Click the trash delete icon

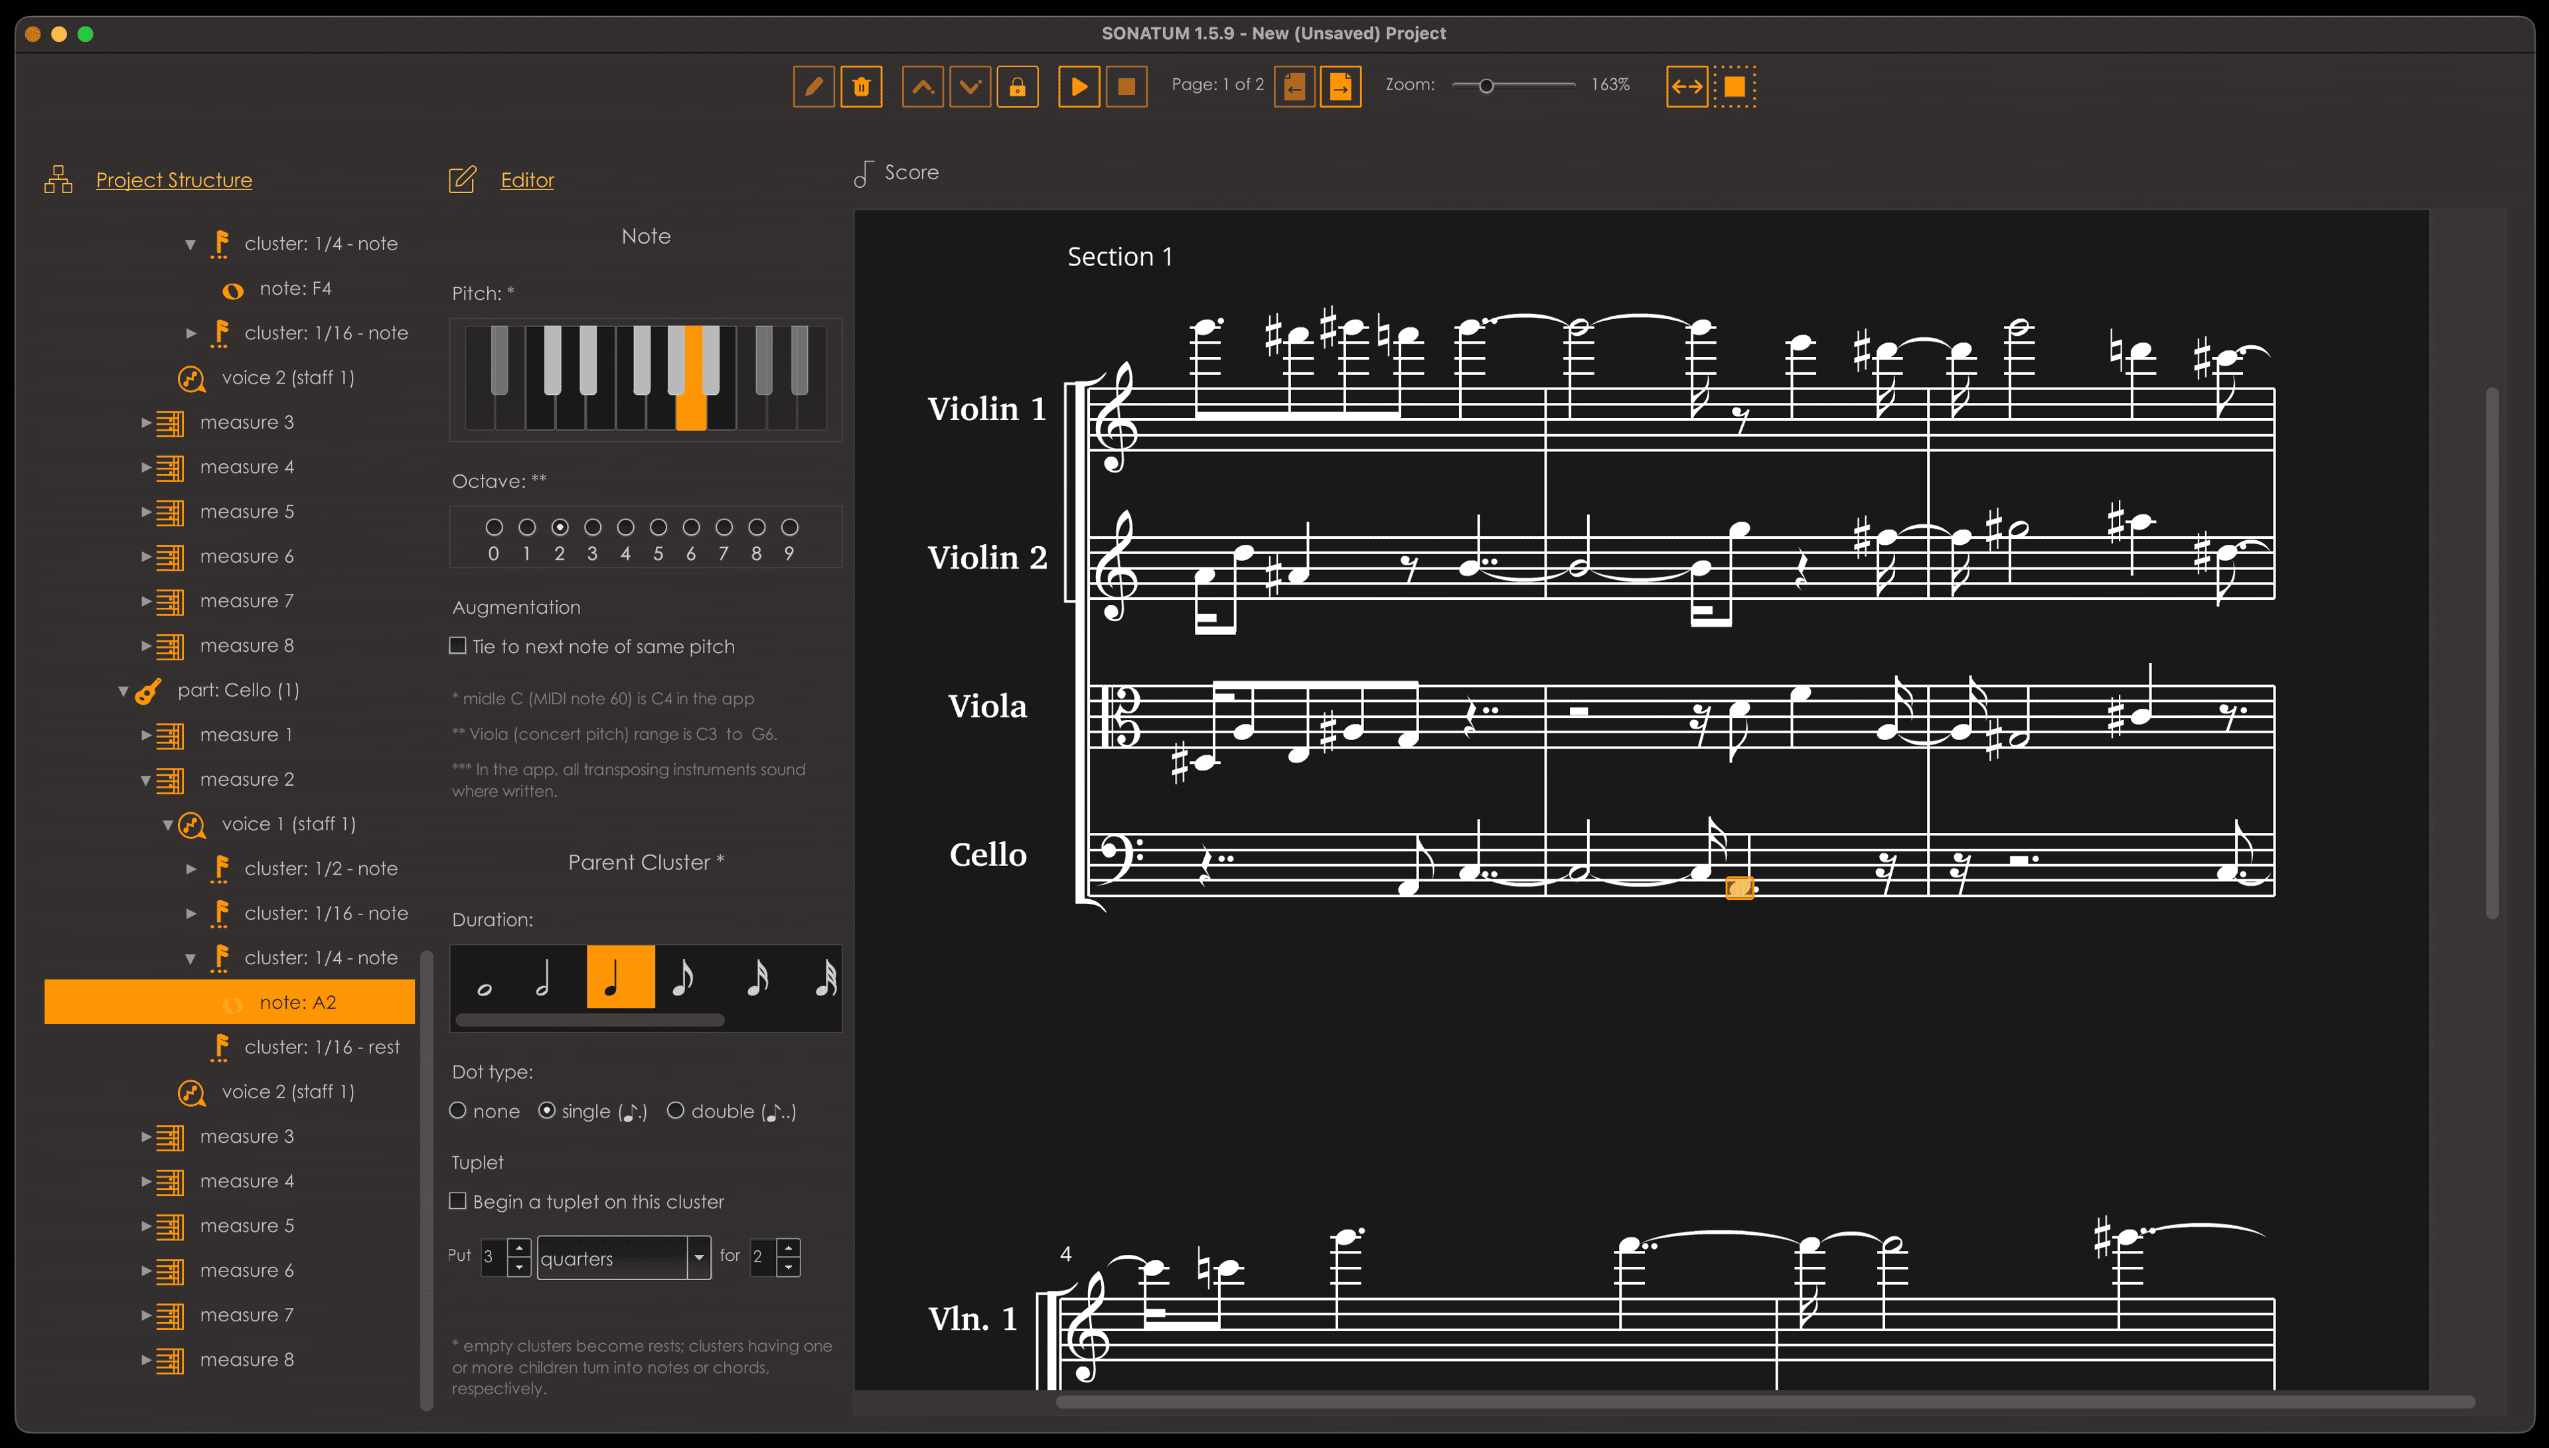tap(861, 86)
